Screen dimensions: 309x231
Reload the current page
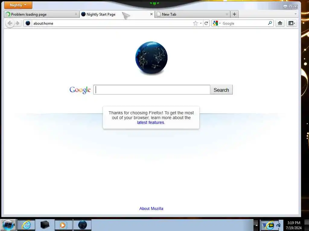(x=206, y=23)
